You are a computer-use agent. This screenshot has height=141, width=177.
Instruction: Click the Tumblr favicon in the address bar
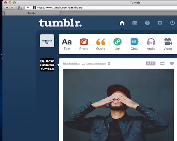34,8
